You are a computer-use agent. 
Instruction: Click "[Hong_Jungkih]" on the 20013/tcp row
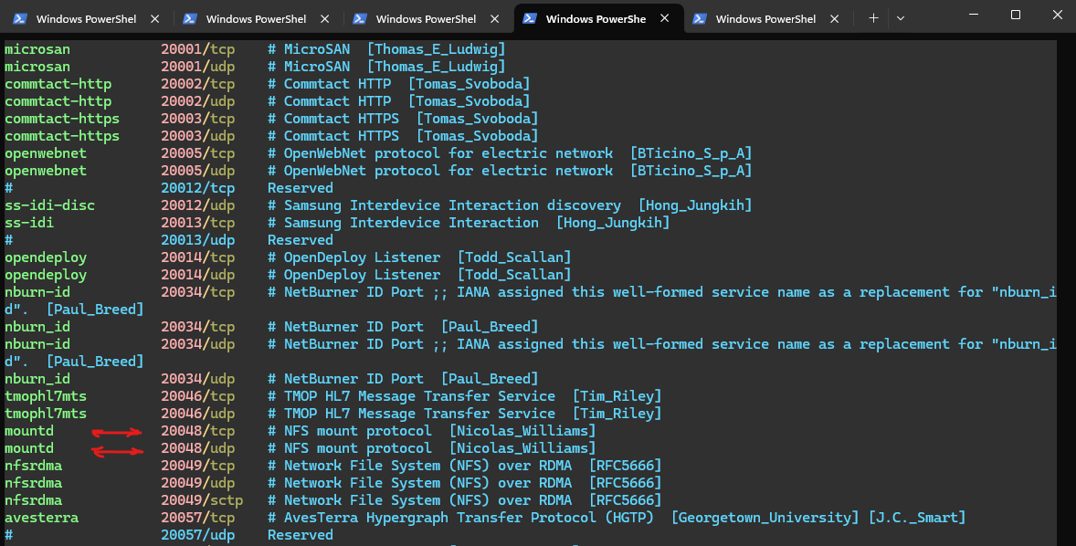point(613,223)
